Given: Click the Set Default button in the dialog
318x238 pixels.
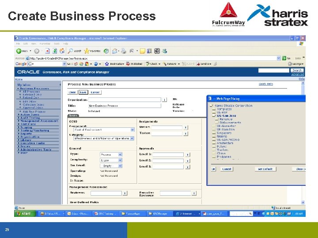Looking at the screenshot, I should coord(265,169).
